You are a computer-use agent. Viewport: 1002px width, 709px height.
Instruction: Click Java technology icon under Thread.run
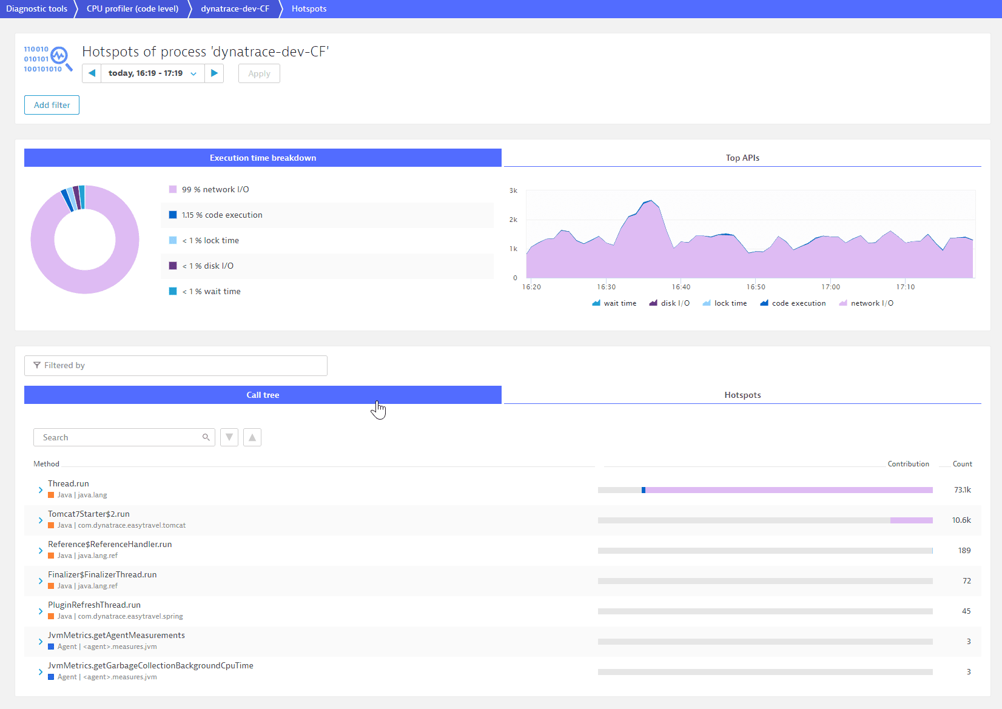(51, 495)
